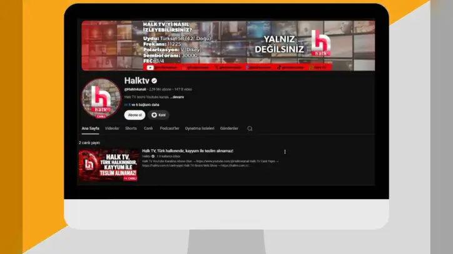Image resolution: width=453 pixels, height=254 pixels.
Task: Click the channel search magnifier icon
Action: (x=250, y=129)
